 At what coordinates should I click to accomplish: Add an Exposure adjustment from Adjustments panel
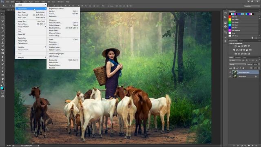point(246,46)
